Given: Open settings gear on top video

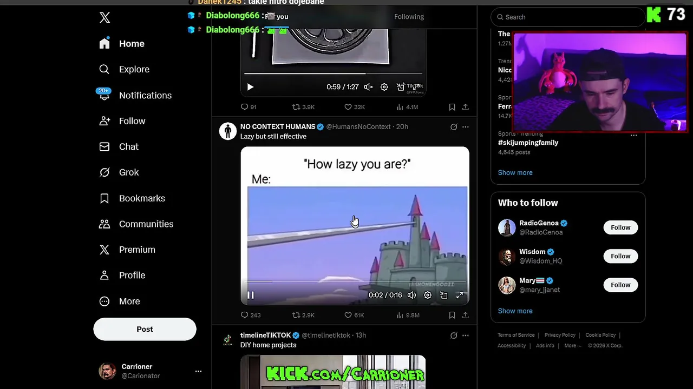Looking at the screenshot, I should 384,87.
